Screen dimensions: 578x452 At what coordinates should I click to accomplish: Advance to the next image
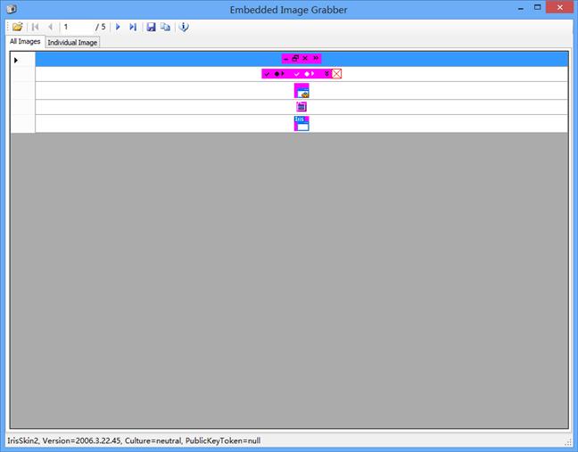[x=118, y=27]
